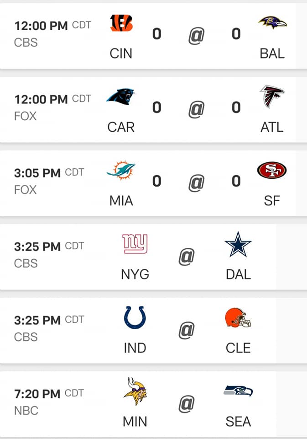Viewport: 307px width, 439px height.
Task: Select the San Francisco 49ers logo
Action: coord(272,170)
